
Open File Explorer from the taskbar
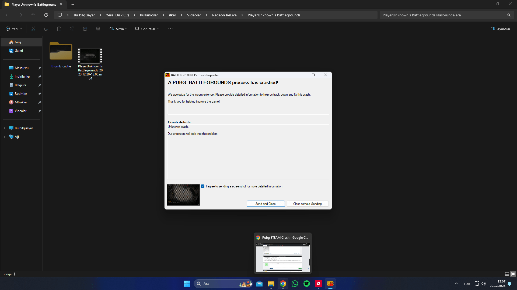[271, 284]
